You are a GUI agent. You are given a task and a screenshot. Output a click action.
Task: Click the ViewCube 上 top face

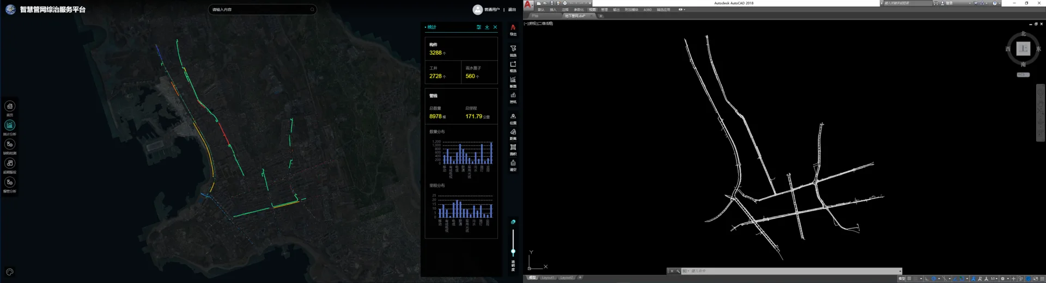point(1023,48)
